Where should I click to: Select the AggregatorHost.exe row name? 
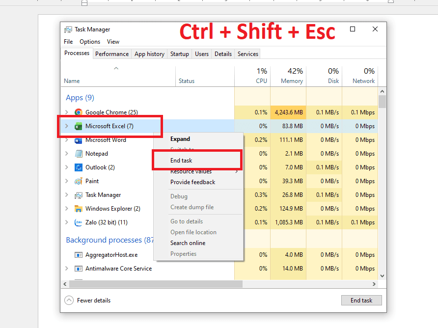pyautogui.click(x=111, y=255)
